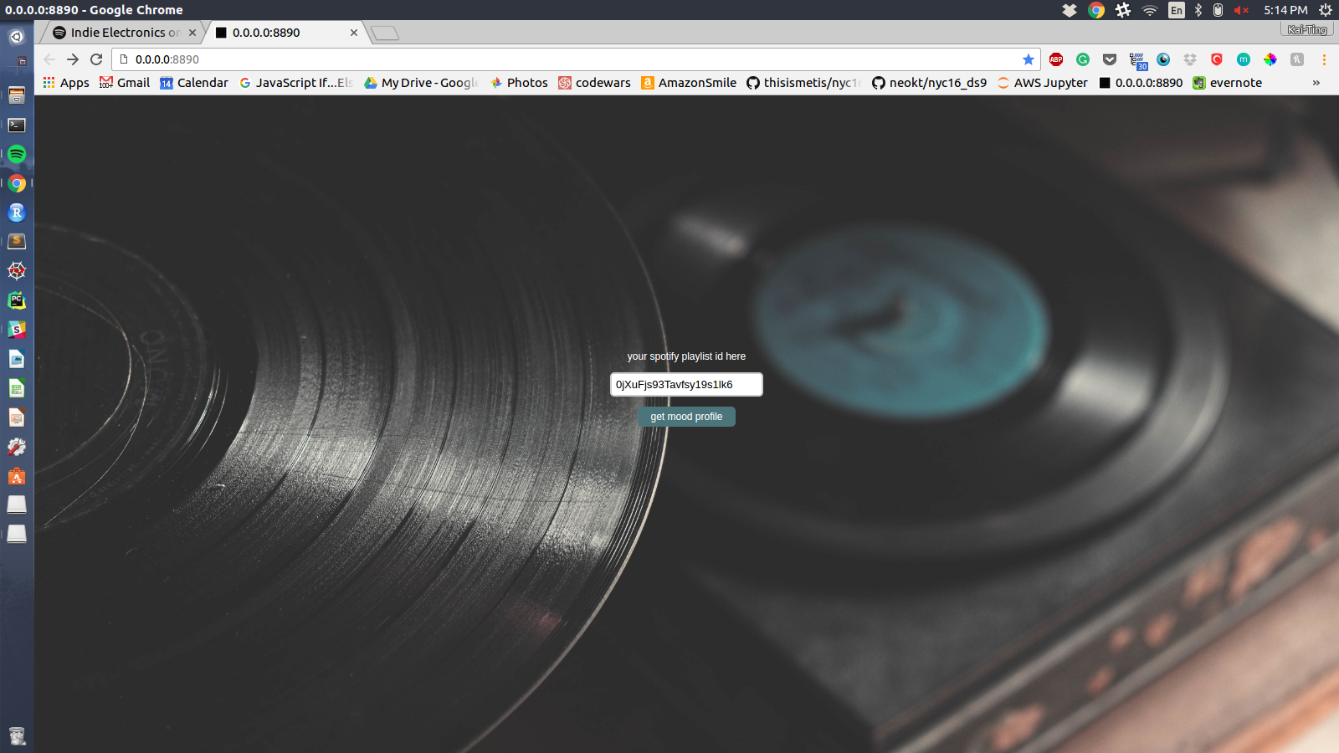This screenshot has height=753, width=1339.
Task: Open the codewars bookmark
Action: click(x=594, y=83)
